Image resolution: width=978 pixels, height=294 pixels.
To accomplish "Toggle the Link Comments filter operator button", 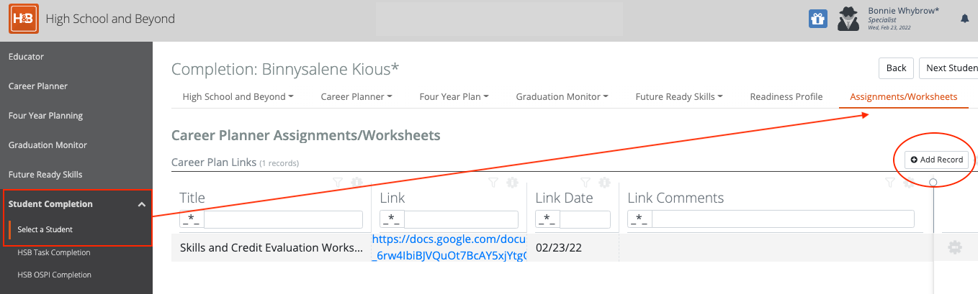I will [640, 219].
